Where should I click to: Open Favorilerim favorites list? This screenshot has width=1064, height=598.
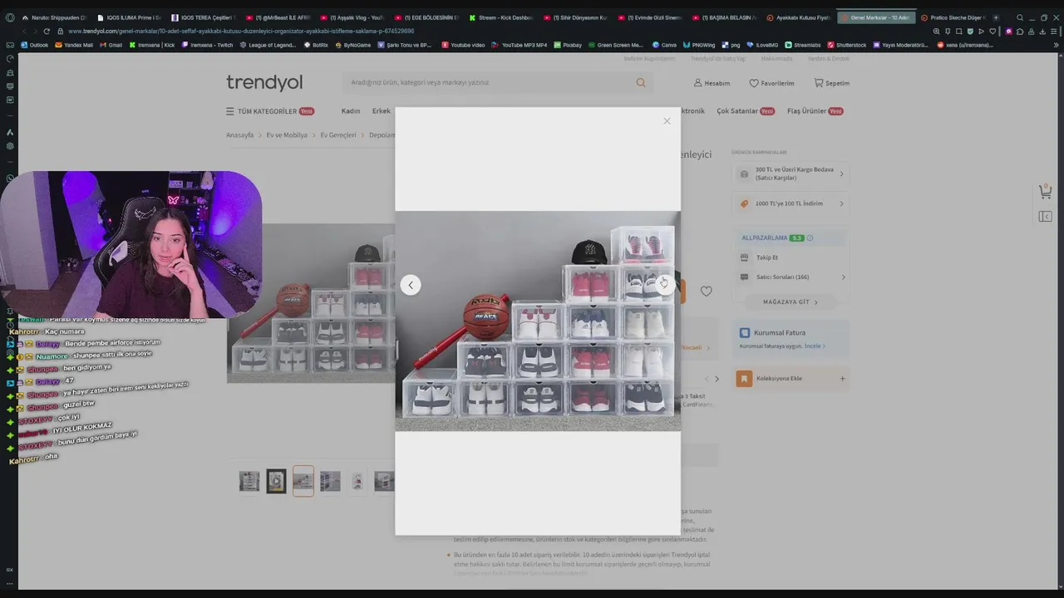pyautogui.click(x=771, y=83)
